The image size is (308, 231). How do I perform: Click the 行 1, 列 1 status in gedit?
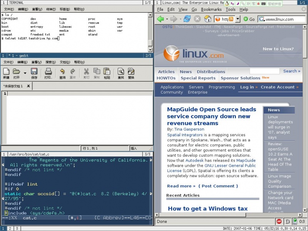pos(90,148)
